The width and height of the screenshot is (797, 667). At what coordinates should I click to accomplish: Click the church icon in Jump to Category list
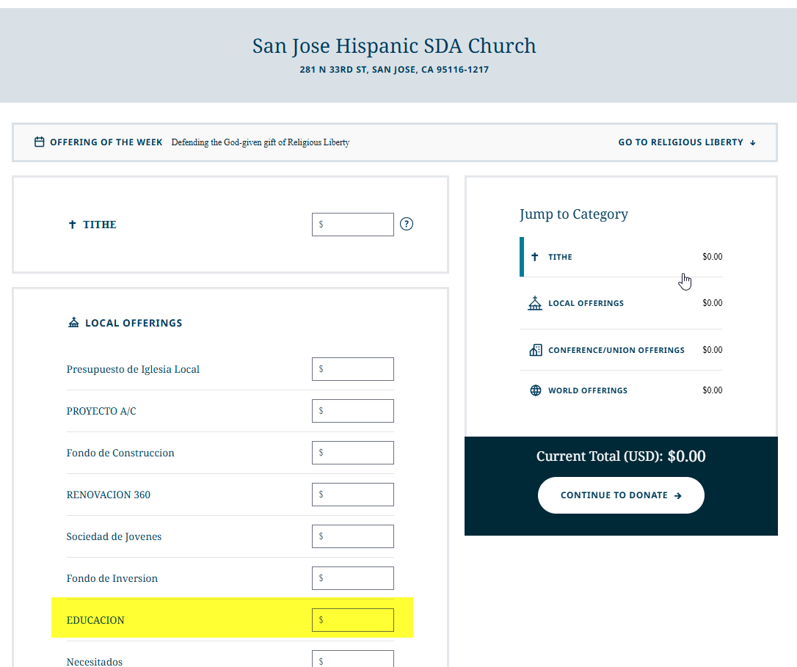pyautogui.click(x=535, y=303)
